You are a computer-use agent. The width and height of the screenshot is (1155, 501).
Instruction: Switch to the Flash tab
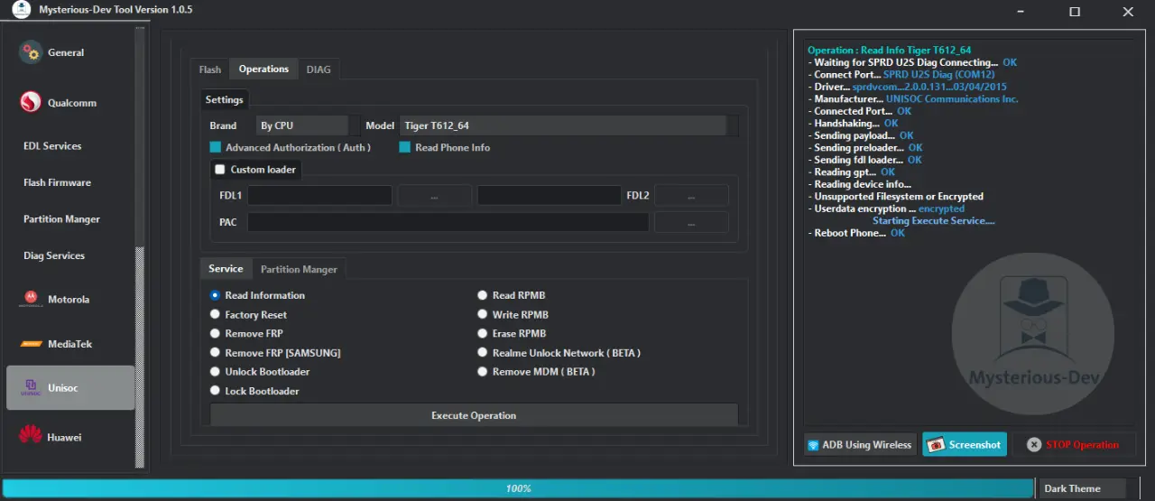pyautogui.click(x=210, y=70)
